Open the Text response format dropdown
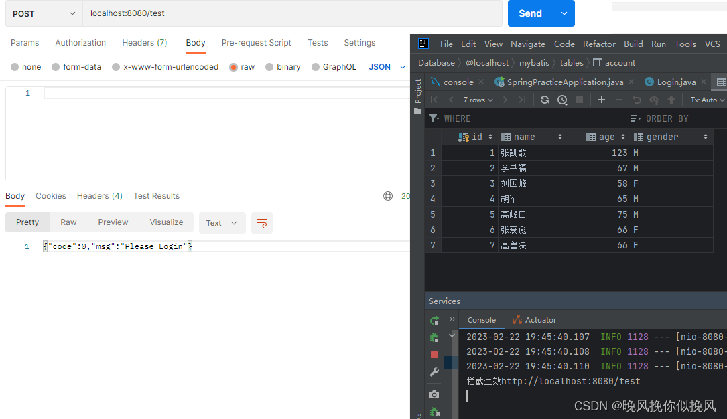727x419 pixels. (x=222, y=223)
